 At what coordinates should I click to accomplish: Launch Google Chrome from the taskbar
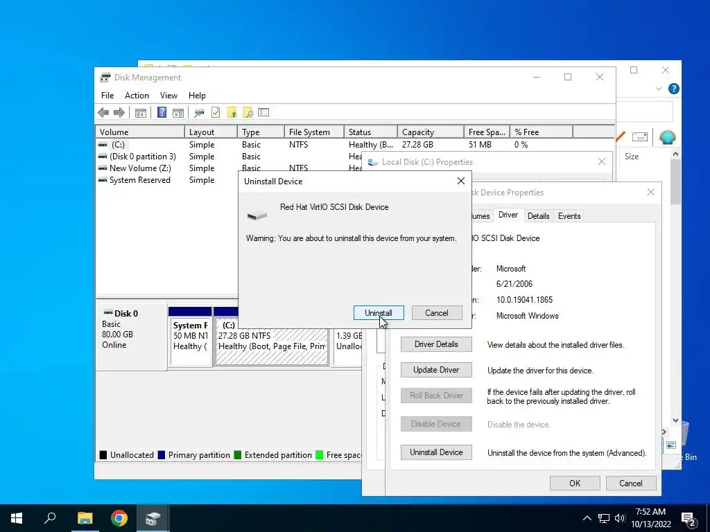(x=119, y=518)
